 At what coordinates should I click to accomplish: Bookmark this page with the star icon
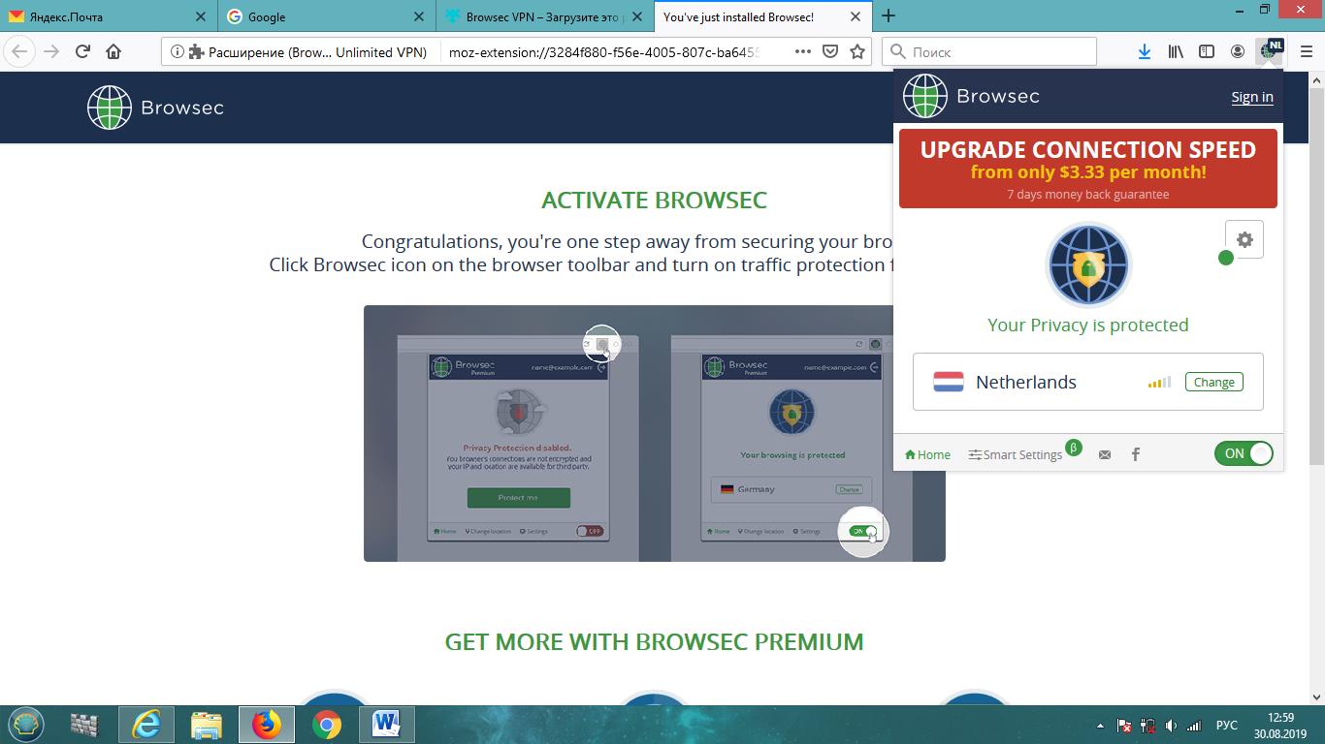[857, 51]
